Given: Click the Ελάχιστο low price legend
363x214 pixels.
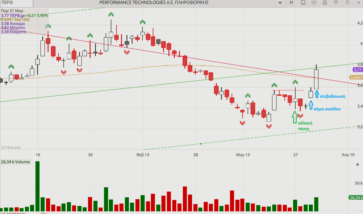Looking at the screenshot, I should coord(14,32).
